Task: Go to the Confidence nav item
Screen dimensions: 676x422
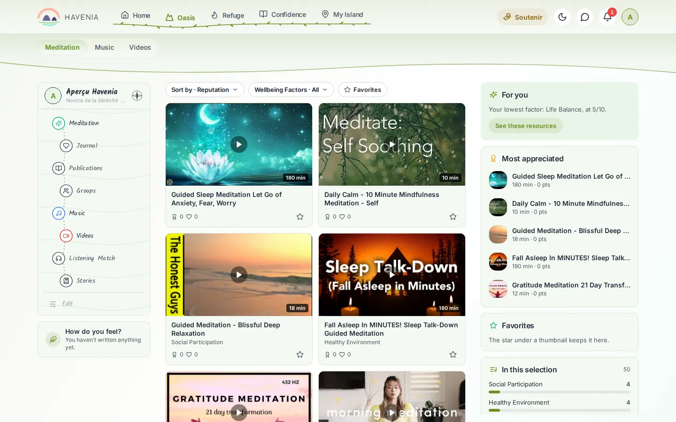Action: [x=283, y=15]
